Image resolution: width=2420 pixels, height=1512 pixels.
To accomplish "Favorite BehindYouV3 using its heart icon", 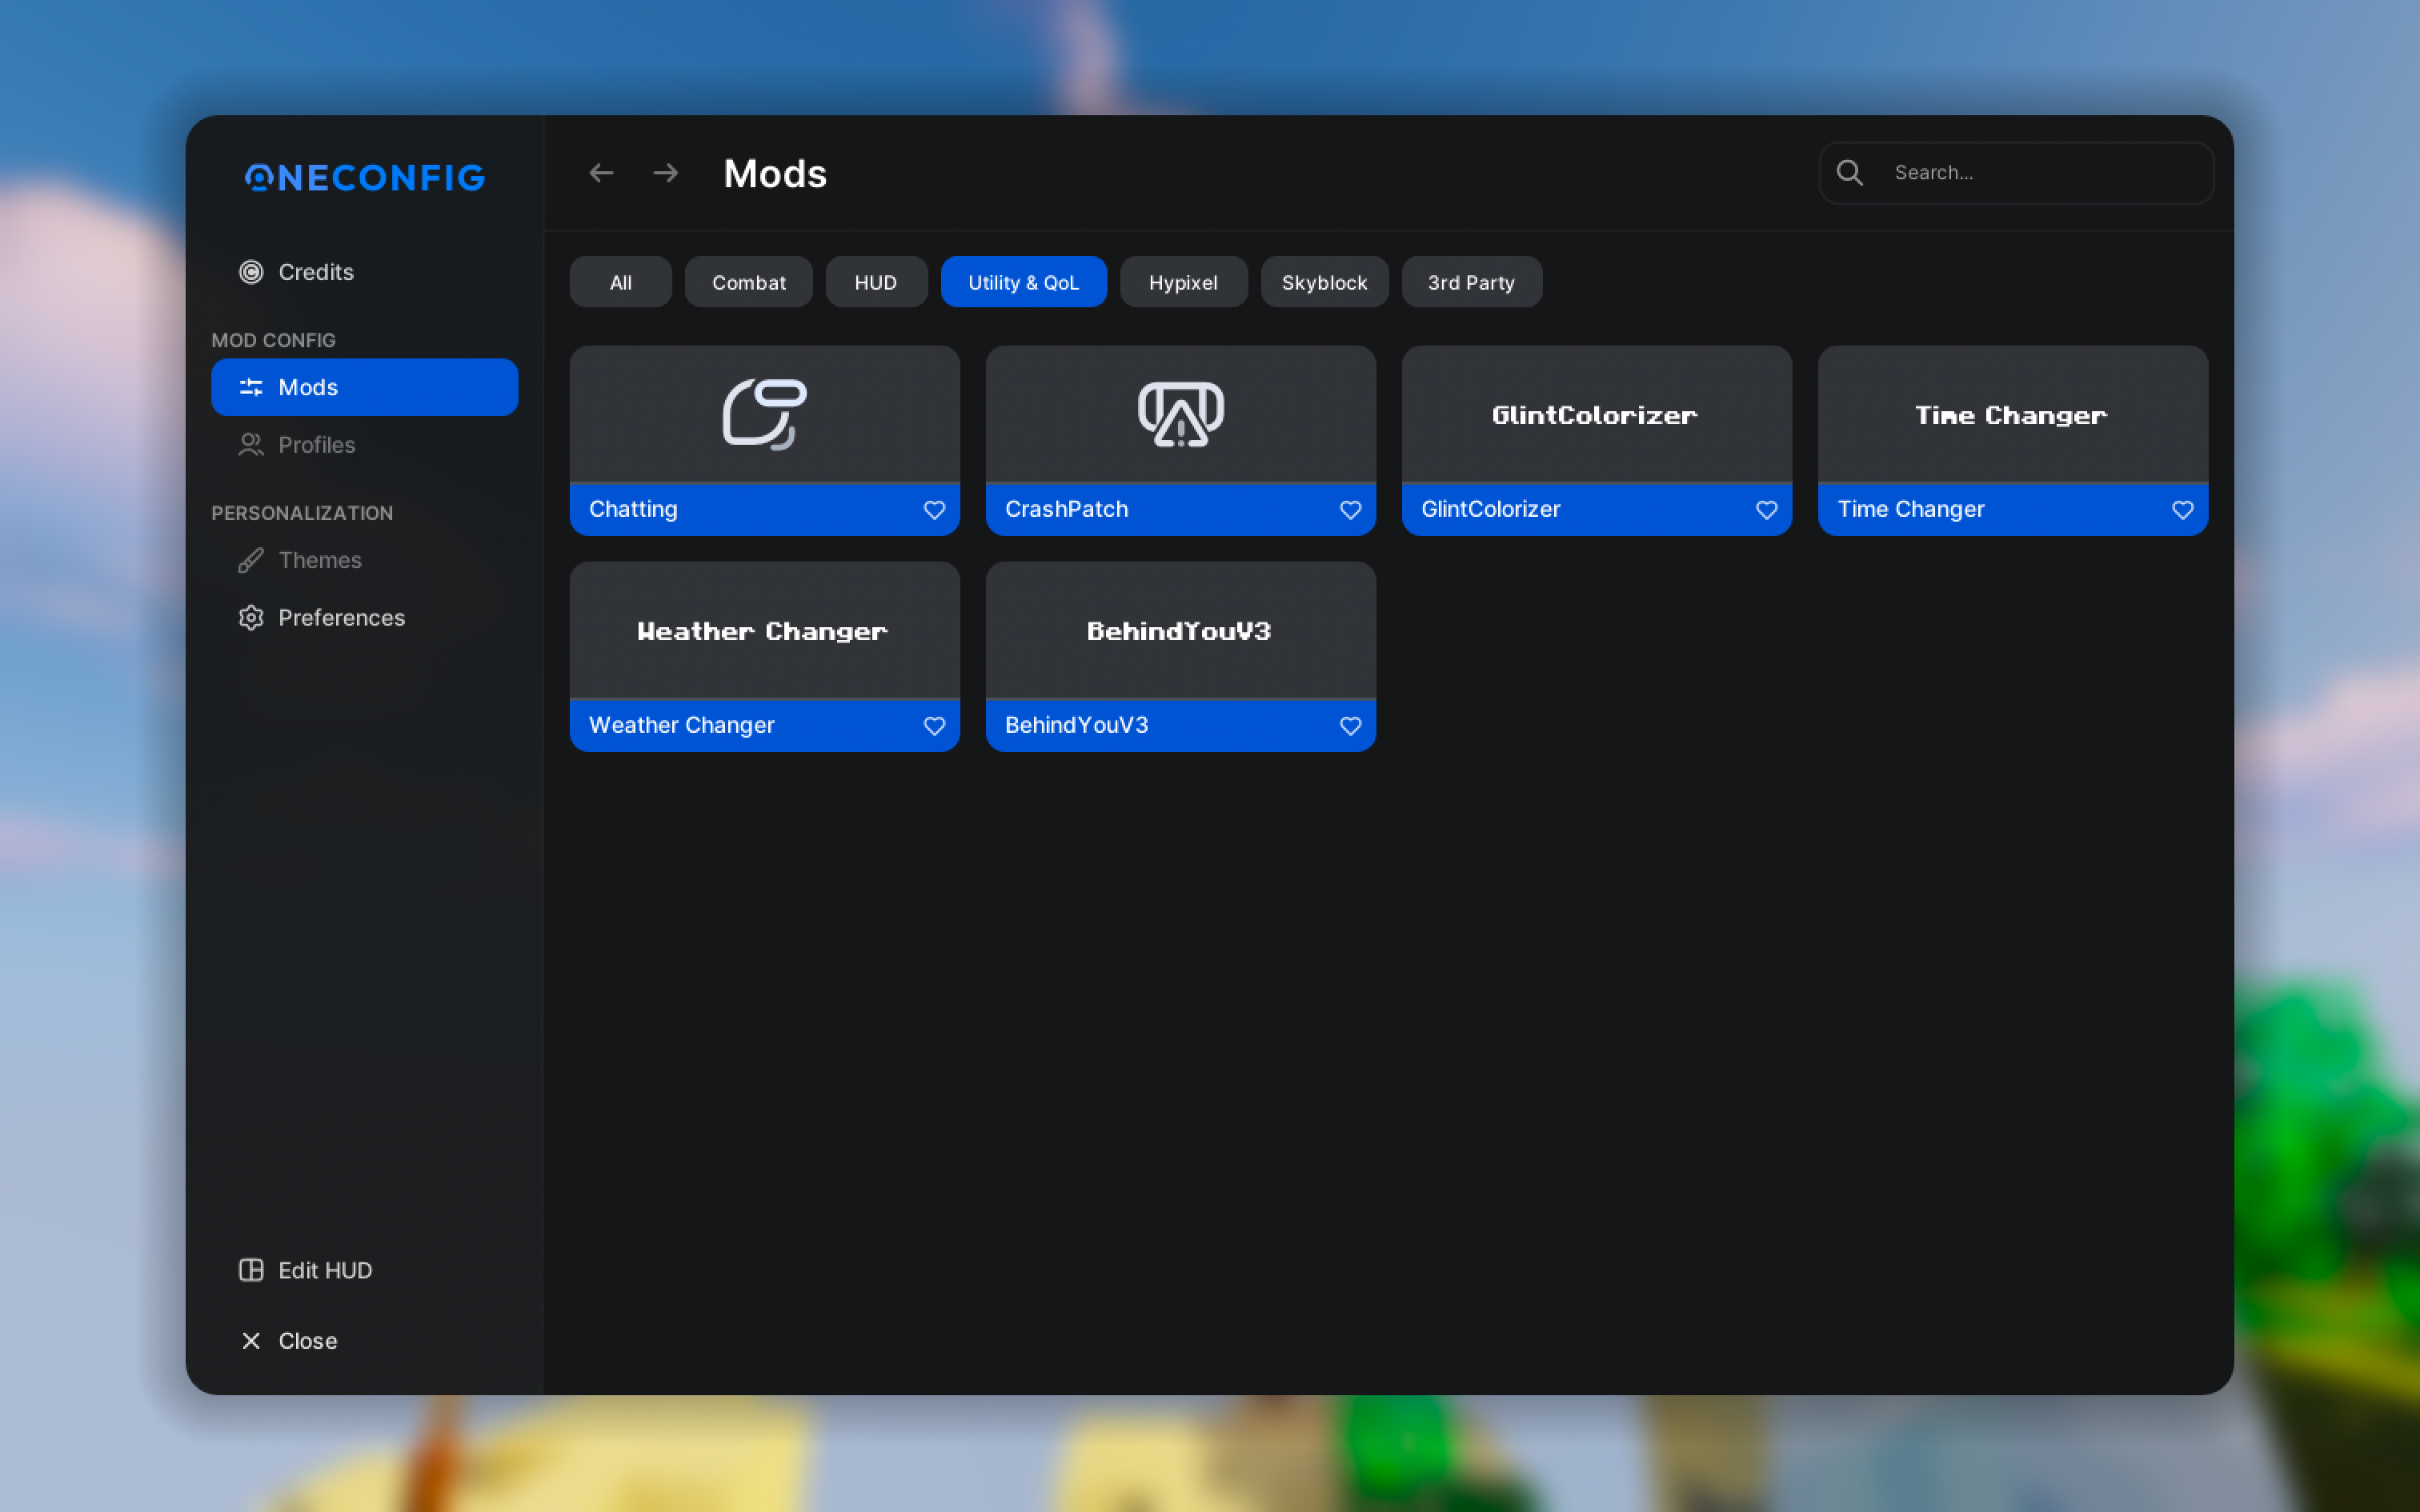I will [x=1350, y=726].
